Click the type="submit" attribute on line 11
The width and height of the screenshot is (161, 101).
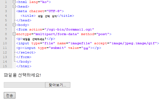[52, 48]
